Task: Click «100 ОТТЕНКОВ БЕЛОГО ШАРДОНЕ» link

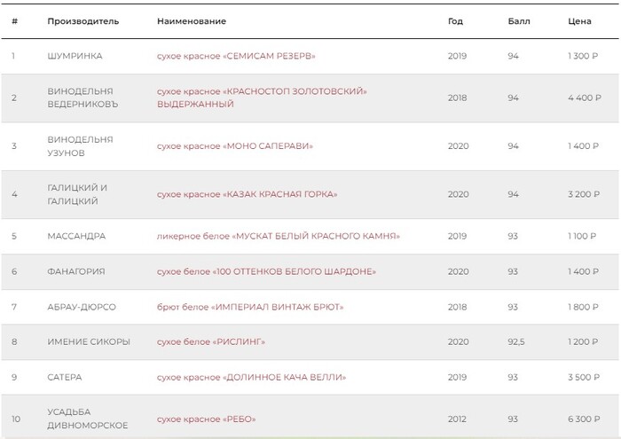Action: pyautogui.click(x=267, y=270)
